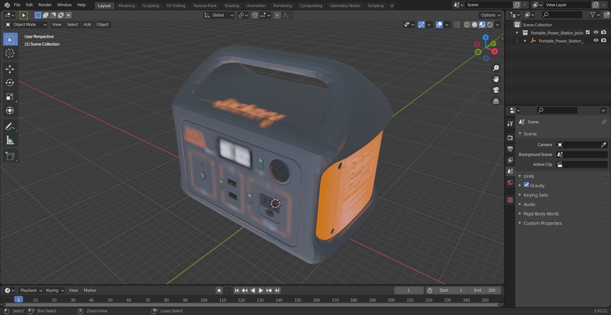Open the Options dropdown
Screen dimensions: 611x315
pos(491,15)
